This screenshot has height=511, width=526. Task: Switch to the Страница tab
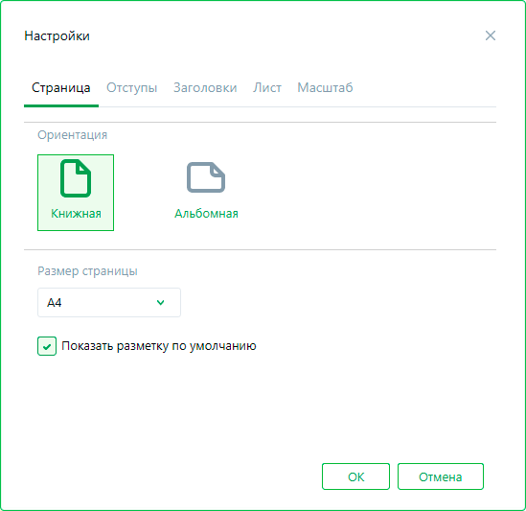pos(61,88)
